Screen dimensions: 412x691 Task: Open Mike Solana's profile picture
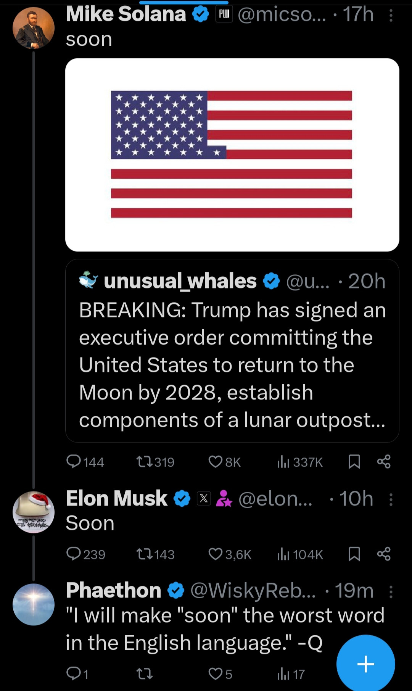tap(34, 28)
